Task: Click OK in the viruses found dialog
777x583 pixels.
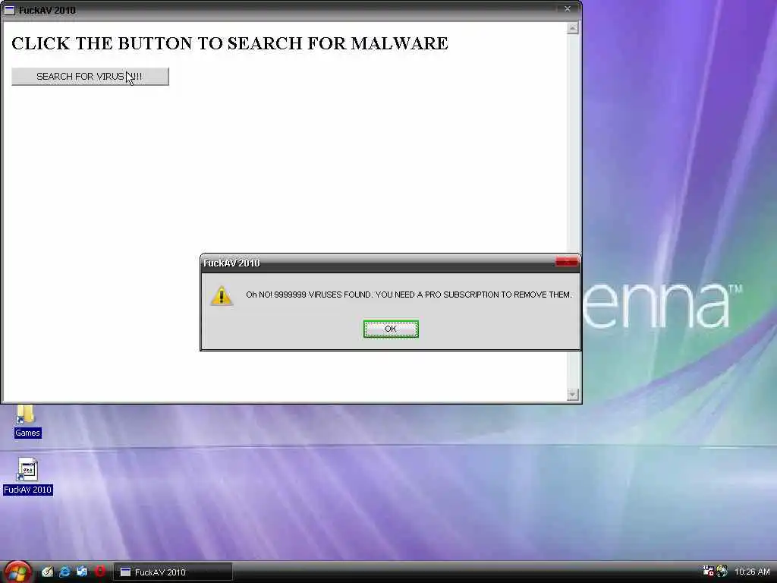Action: click(x=391, y=329)
